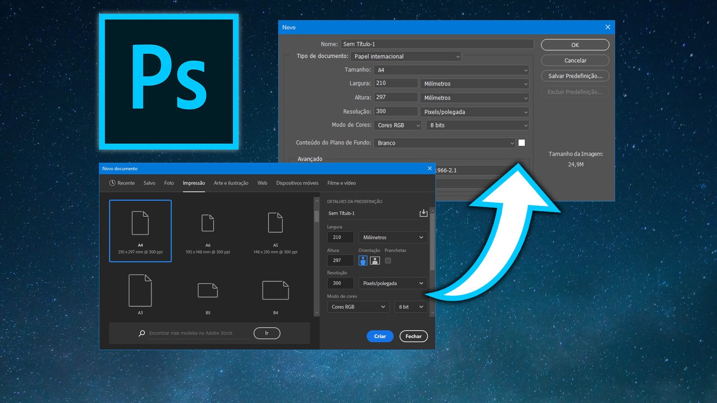Viewport: 717px width, 403px height.
Task: Click the Adobe Stock search field
Action: [199, 333]
